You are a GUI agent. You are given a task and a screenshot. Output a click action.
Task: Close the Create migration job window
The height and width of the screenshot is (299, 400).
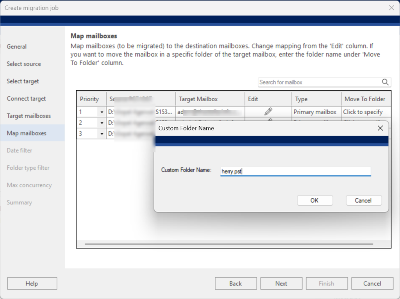[x=391, y=8]
